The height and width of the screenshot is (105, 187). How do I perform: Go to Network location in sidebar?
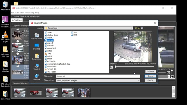click(x=37, y=77)
